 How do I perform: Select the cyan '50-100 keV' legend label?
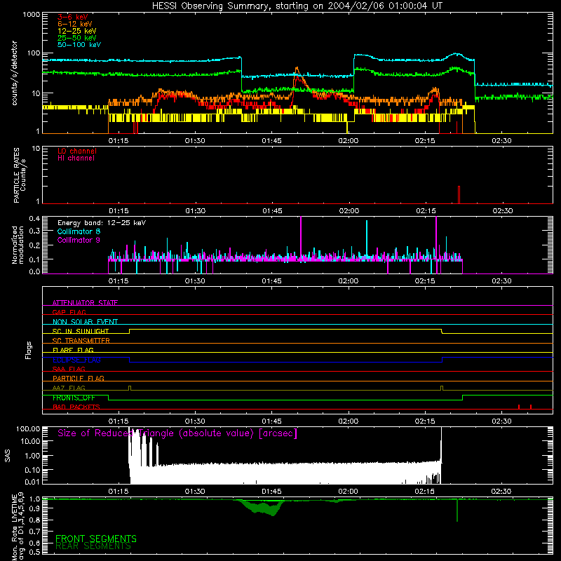click(x=79, y=45)
